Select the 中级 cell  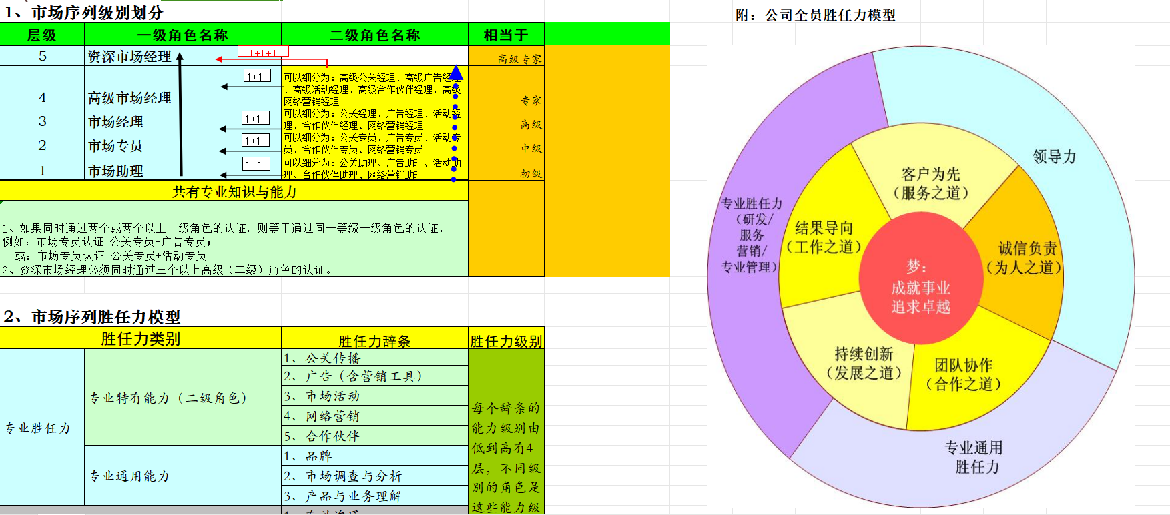click(x=506, y=144)
